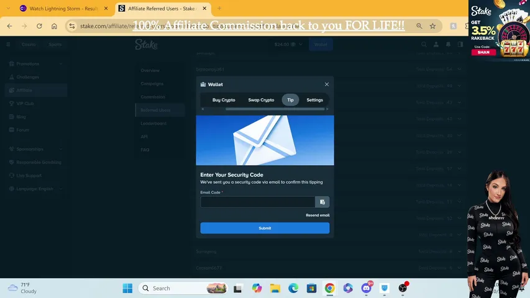Screen dimensions: 530x298
Task: Click the Email Code input field
Action: pyautogui.click(x=258, y=202)
